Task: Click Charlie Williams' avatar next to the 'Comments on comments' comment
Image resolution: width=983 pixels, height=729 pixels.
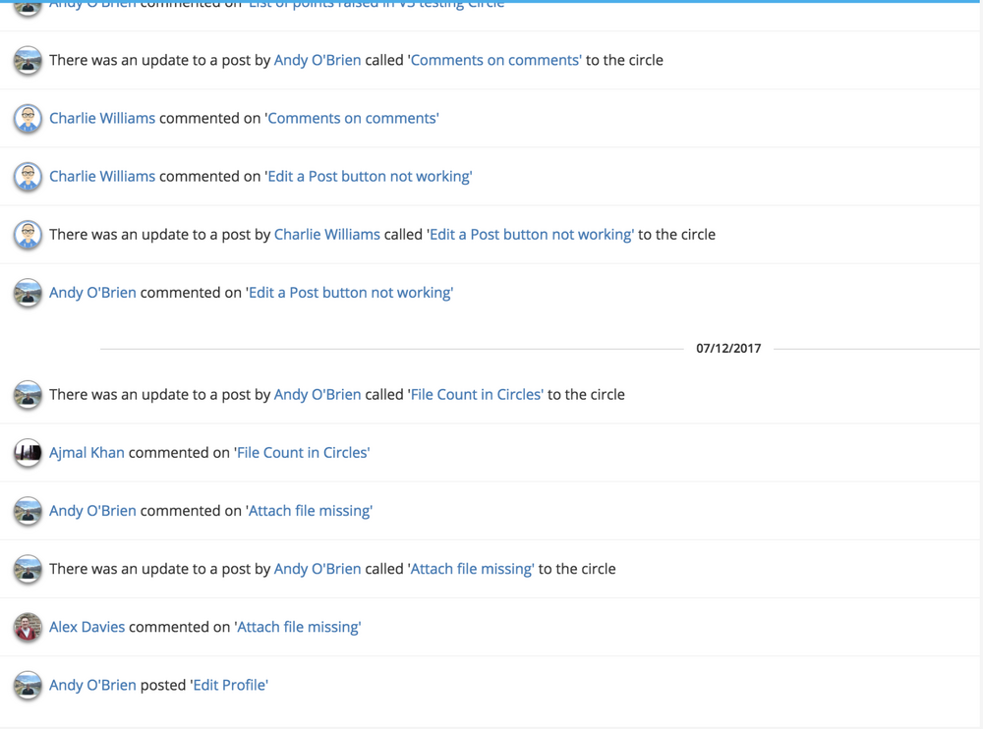Action: [x=28, y=119]
